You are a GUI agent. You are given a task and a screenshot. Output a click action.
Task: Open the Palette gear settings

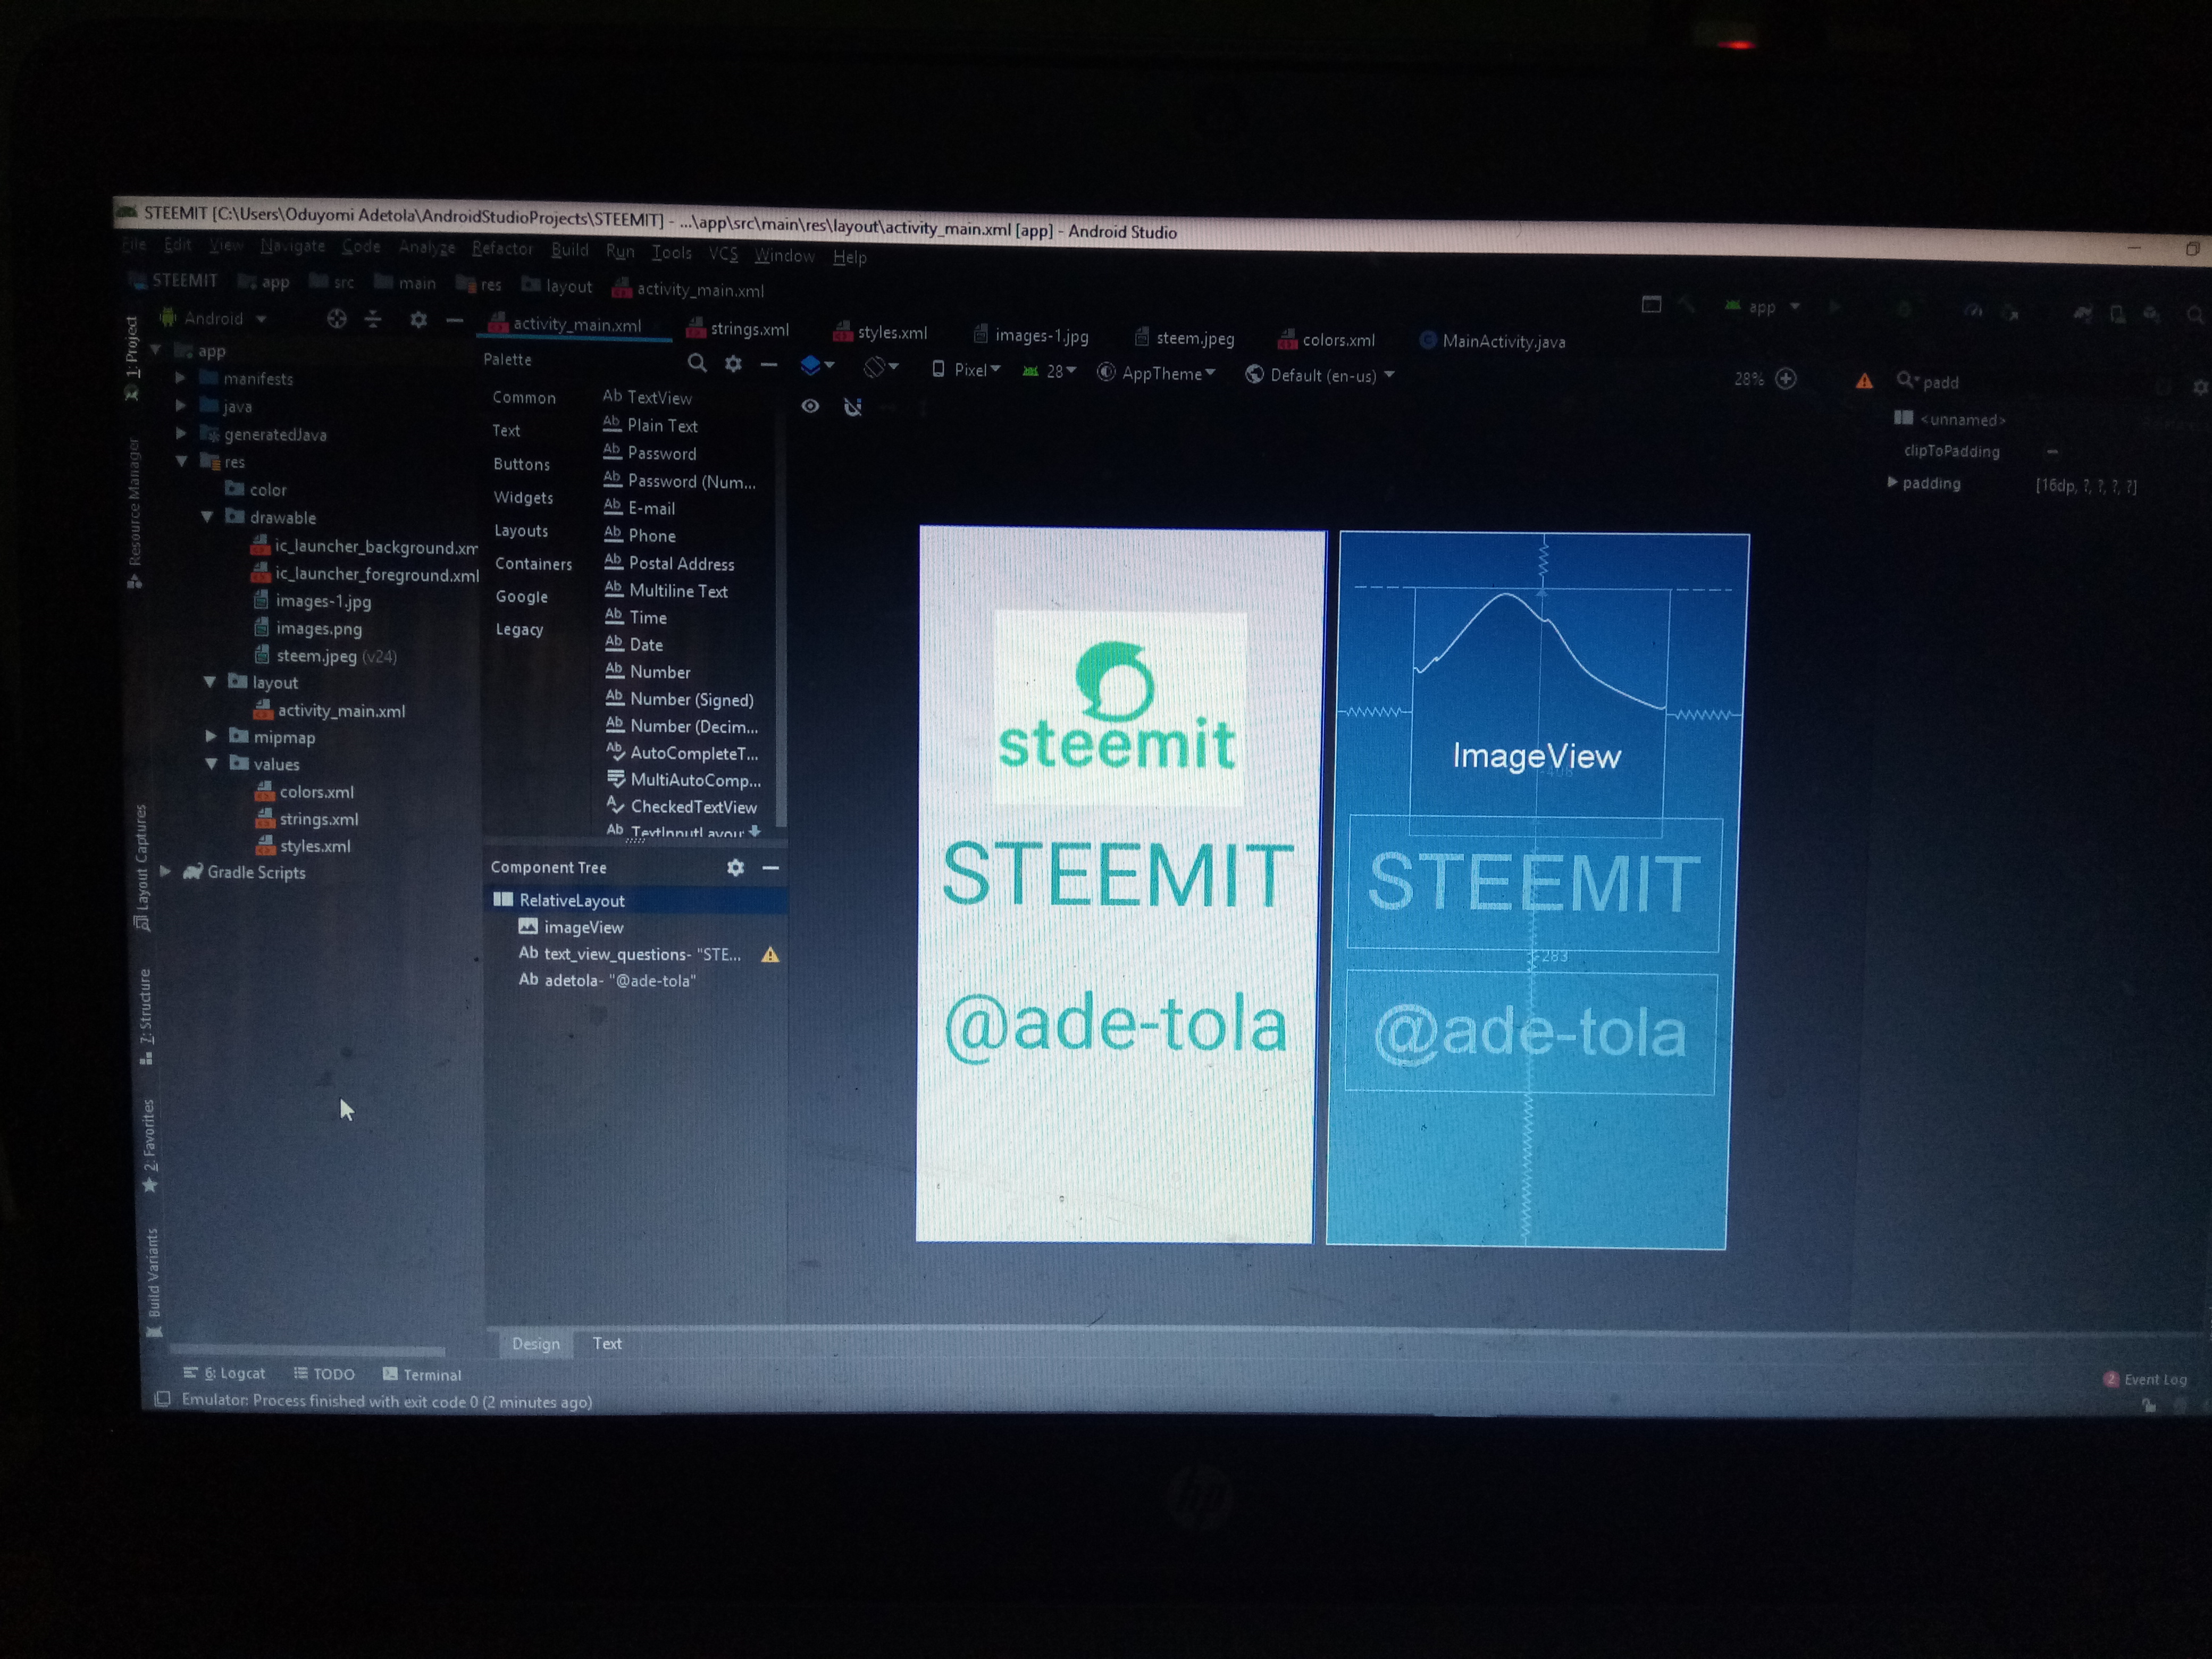point(733,364)
